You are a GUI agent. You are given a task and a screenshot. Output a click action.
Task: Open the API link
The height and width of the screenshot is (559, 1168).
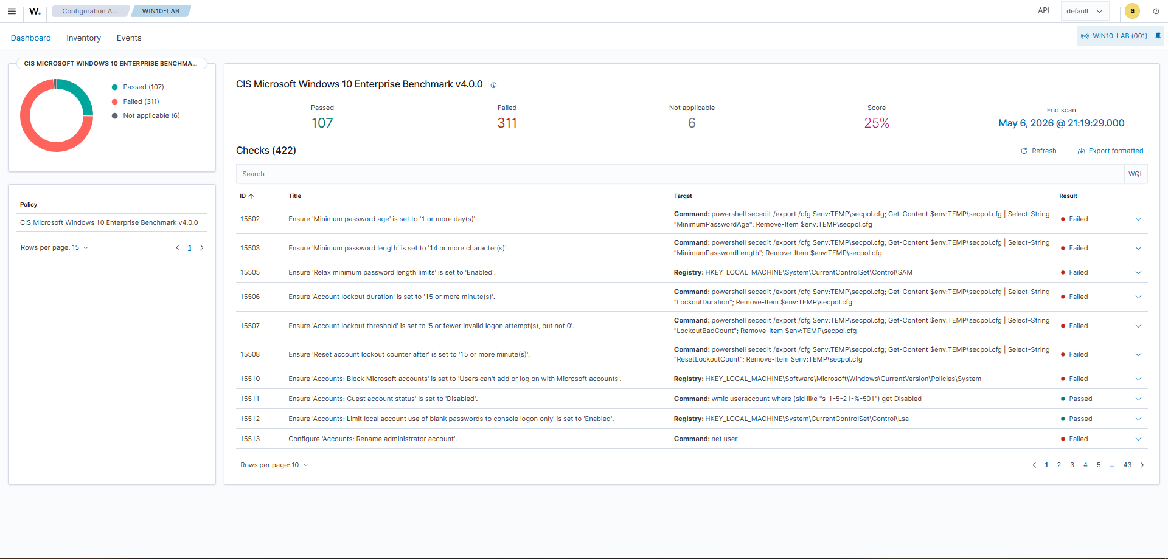coord(1043,10)
